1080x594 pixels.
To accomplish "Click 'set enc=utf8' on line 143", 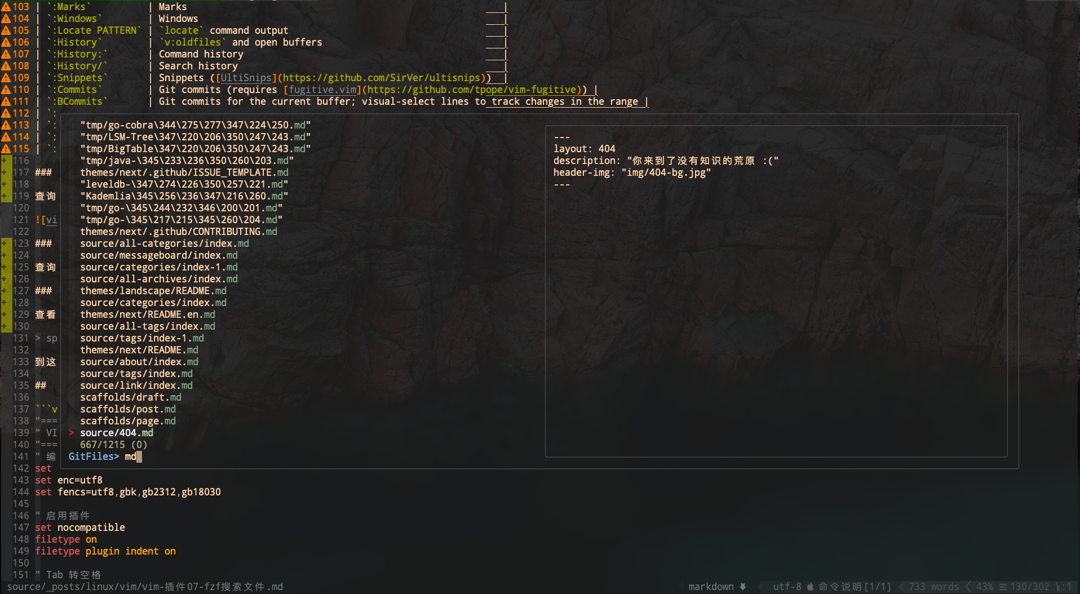I will (69, 480).
